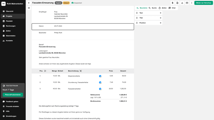
Task: Click the document file icon in the toolbar
Action: (177, 3)
